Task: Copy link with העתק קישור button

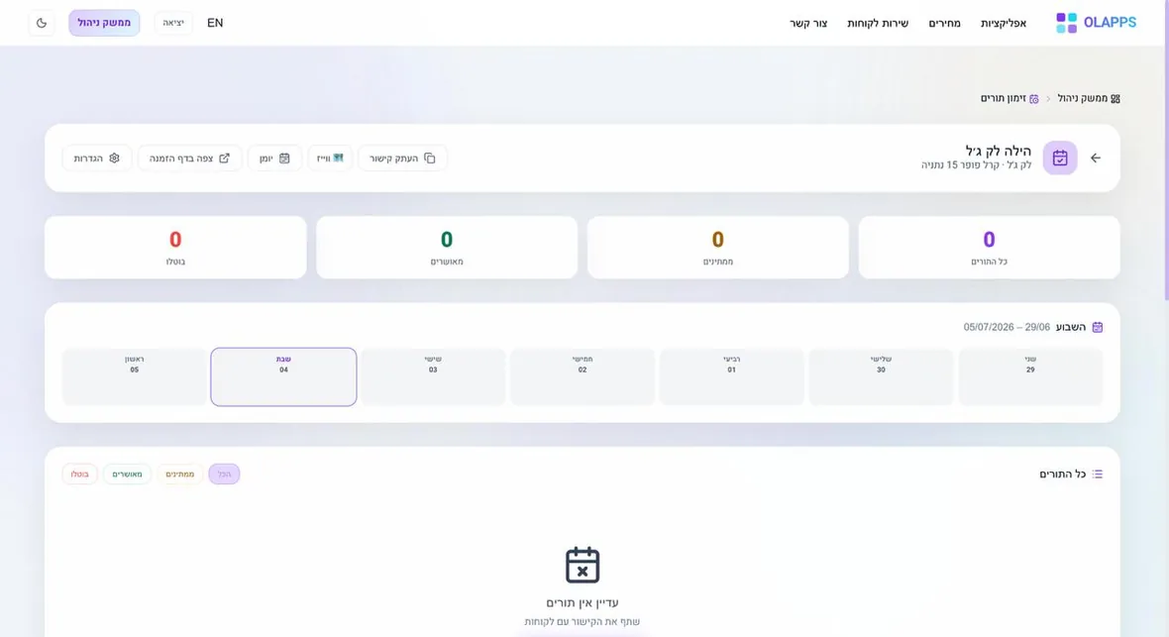Action: [402, 159]
